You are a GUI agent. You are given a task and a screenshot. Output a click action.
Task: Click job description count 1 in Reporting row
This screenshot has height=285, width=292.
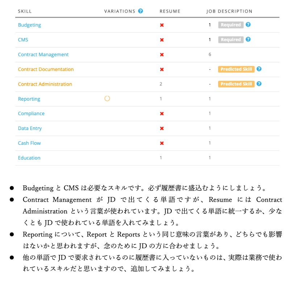[210, 99]
